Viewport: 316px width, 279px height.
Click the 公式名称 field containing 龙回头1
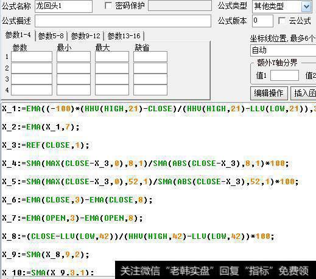[63, 6]
